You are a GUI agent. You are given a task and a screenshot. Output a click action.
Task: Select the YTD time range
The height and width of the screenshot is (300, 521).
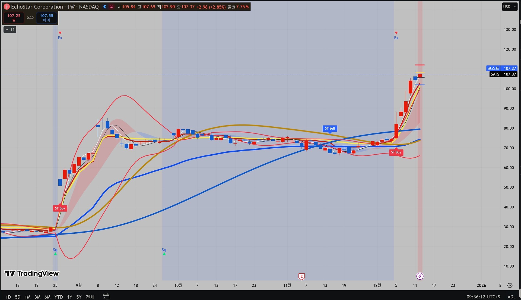point(58,297)
